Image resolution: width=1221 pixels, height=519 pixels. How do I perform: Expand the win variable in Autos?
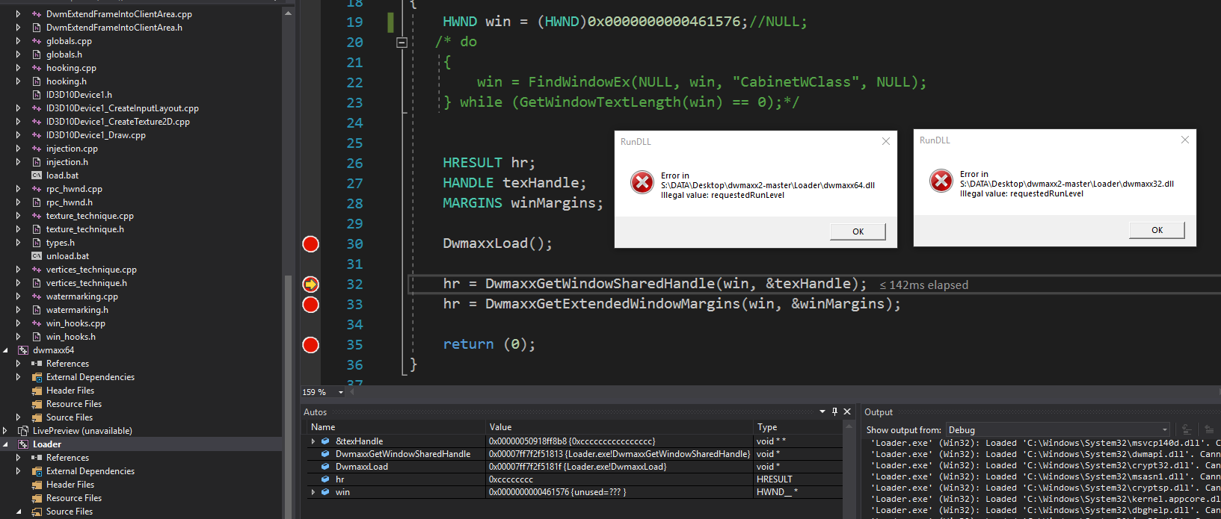coord(313,492)
